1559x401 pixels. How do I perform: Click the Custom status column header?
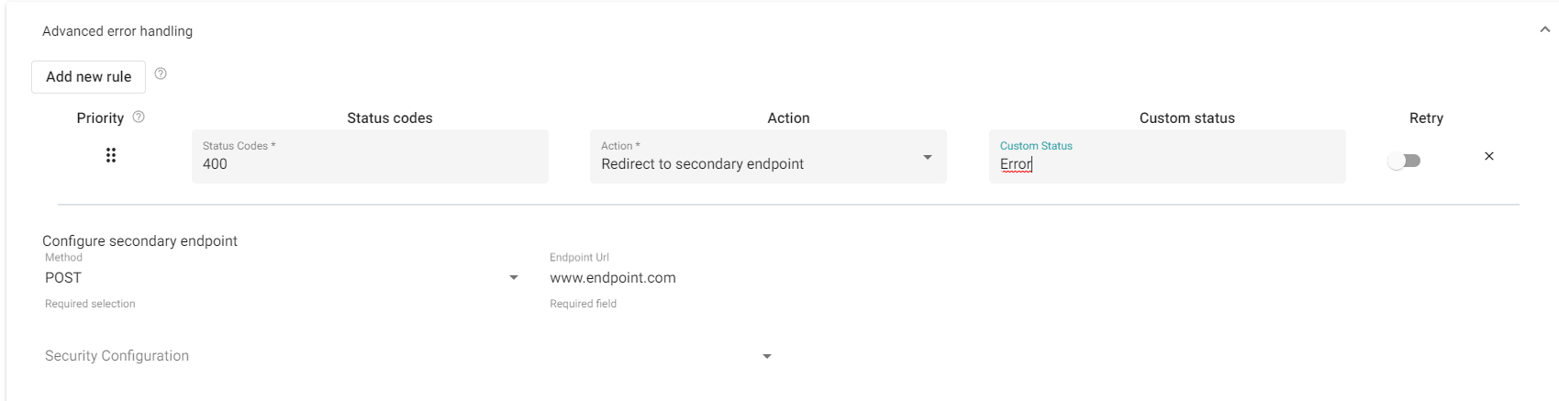(x=1186, y=118)
